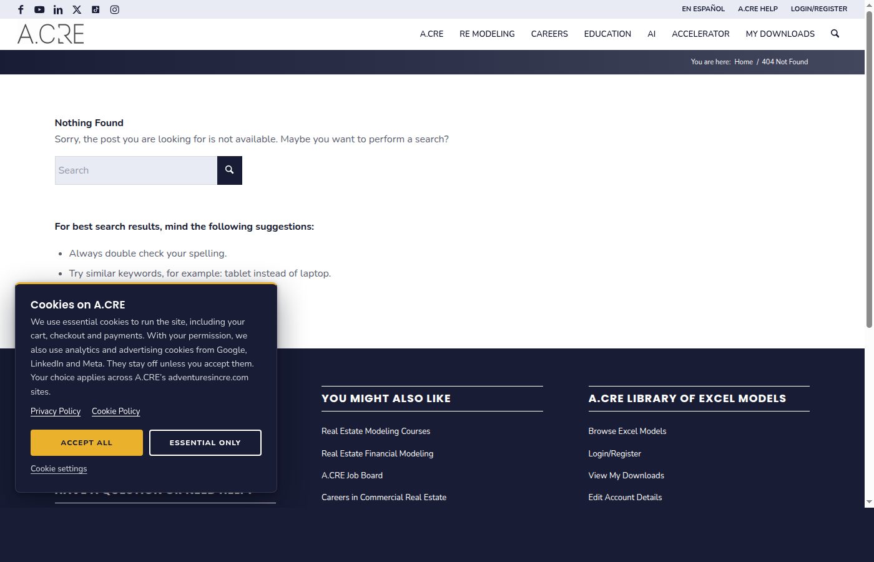Choose Essential Only cookies
This screenshot has height=562, width=874.
click(205, 443)
